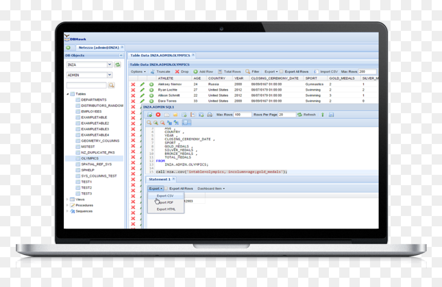The height and width of the screenshot is (287, 442).
Task: Click the Export button under Statement 1
Action: [156, 189]
